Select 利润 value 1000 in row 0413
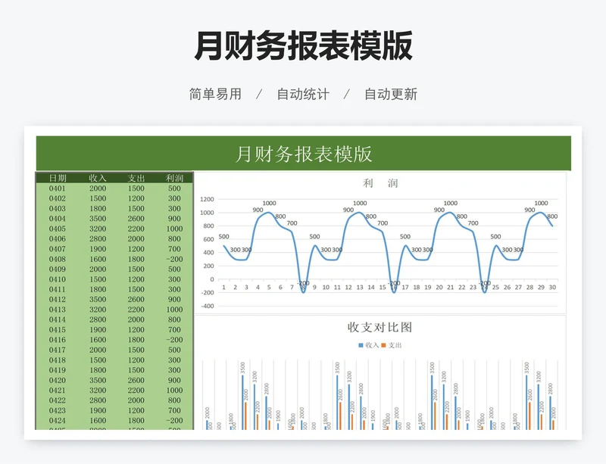Viewport: 606px width, 464px height. pos(174,310)
